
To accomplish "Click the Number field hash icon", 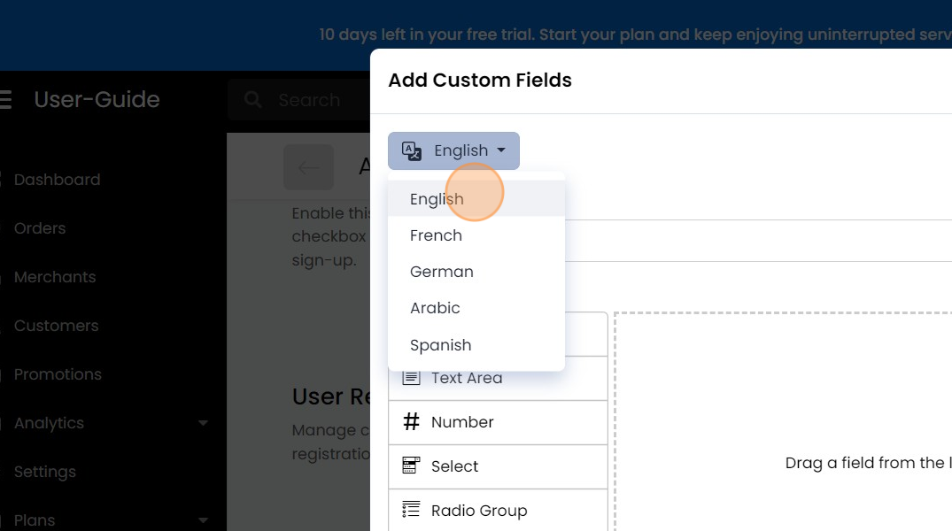I will (410, 422).
